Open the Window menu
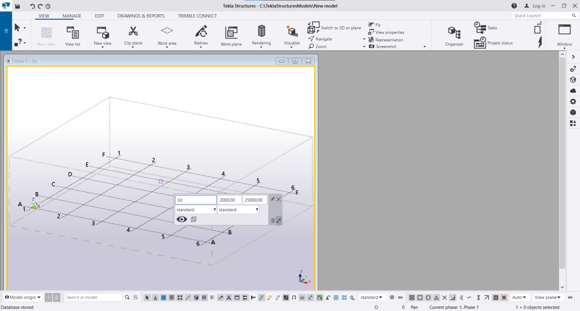580x311 pixels. click(x=565, y=36)
